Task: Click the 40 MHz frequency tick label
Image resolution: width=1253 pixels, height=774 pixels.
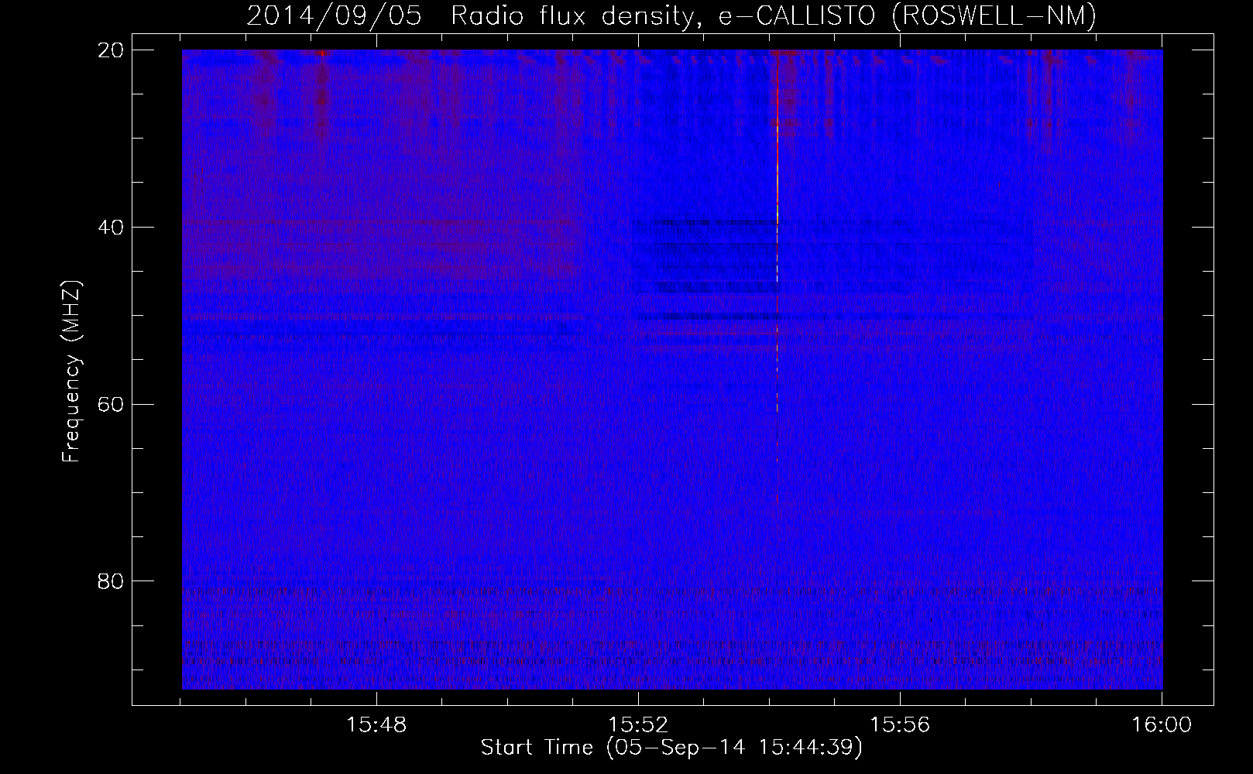Action: [x=111, y=228]
